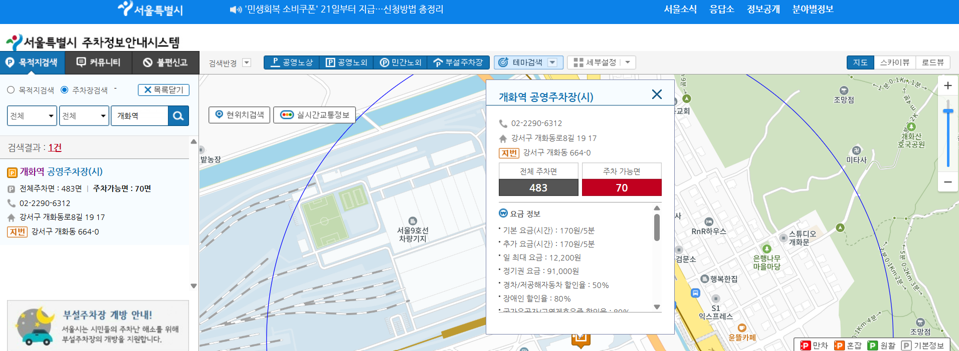
Task: Click the 미타사 temple map marker
Action: click(856, 150)
